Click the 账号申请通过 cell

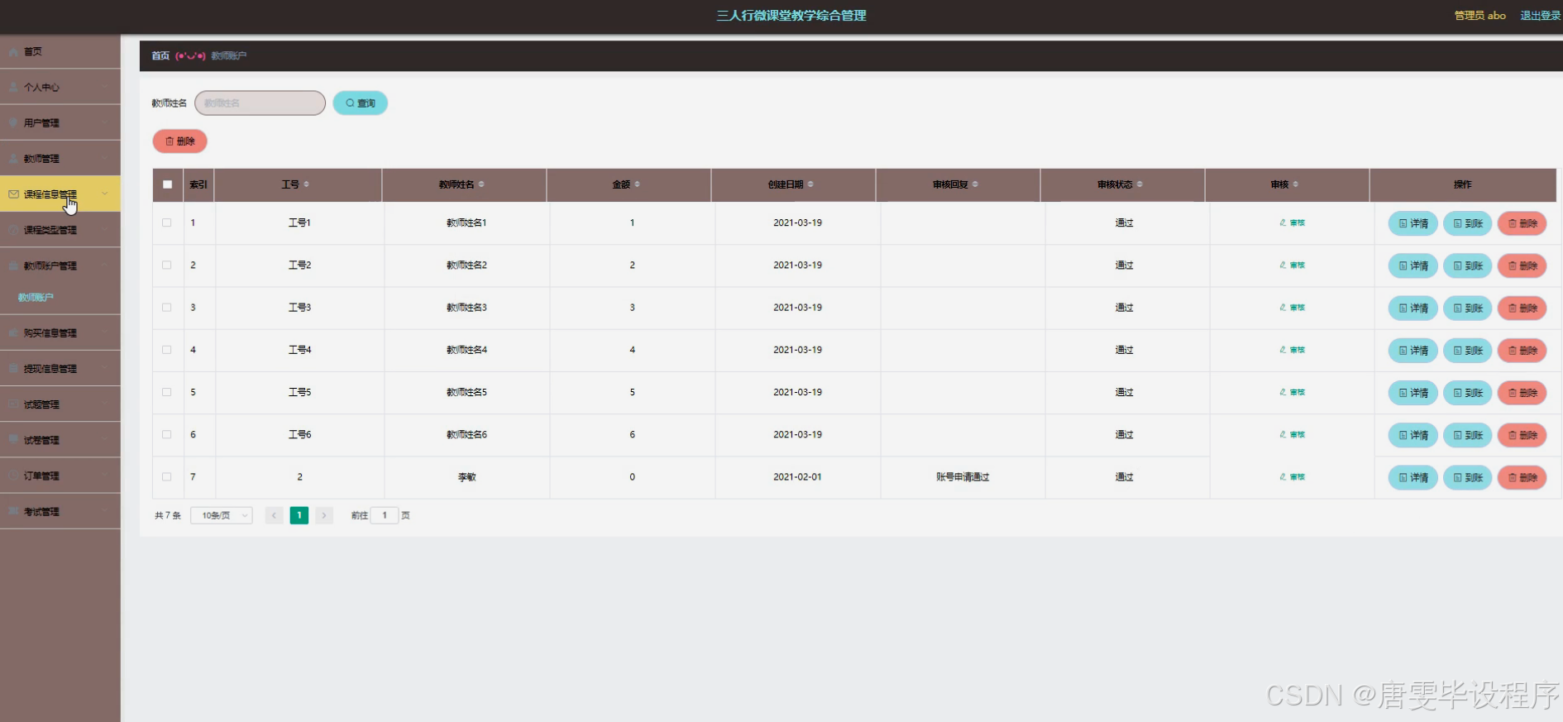(x=963, y=477)
